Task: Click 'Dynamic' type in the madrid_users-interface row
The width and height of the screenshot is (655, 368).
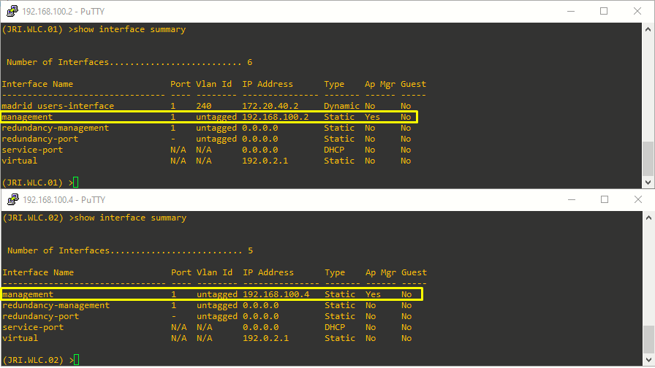Action: tap(341, 106)
